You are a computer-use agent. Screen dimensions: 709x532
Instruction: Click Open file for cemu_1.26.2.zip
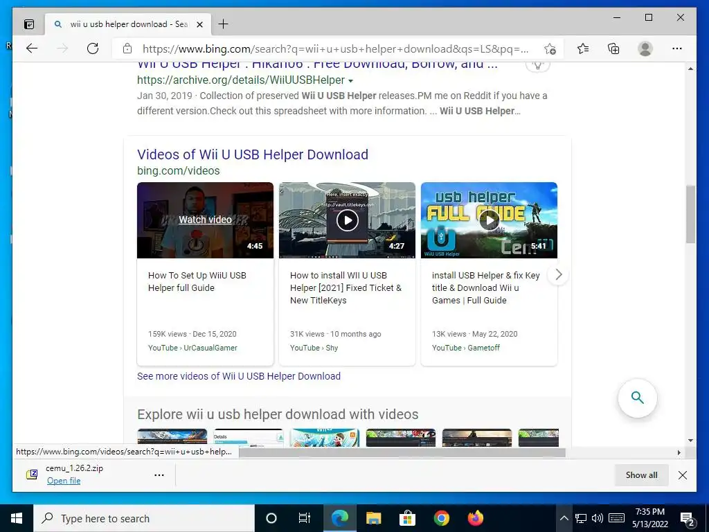[x=64, y=481]
